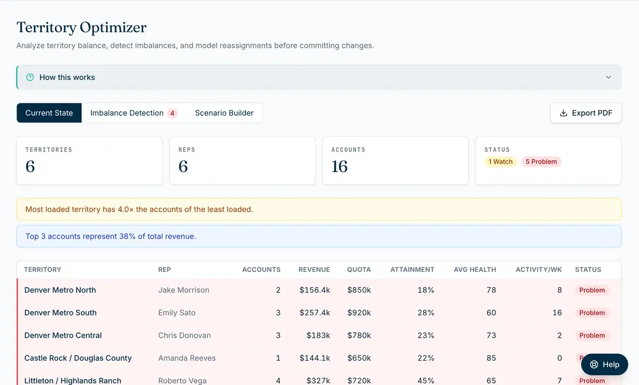Click the Imbalance Detection count badge 4
639x385 pixels.
tap(172, 113)
